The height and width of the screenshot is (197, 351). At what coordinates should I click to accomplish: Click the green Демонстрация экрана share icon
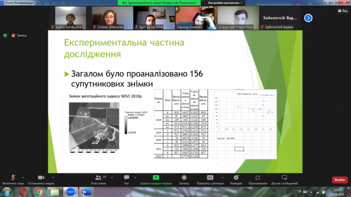click(156, 177)
